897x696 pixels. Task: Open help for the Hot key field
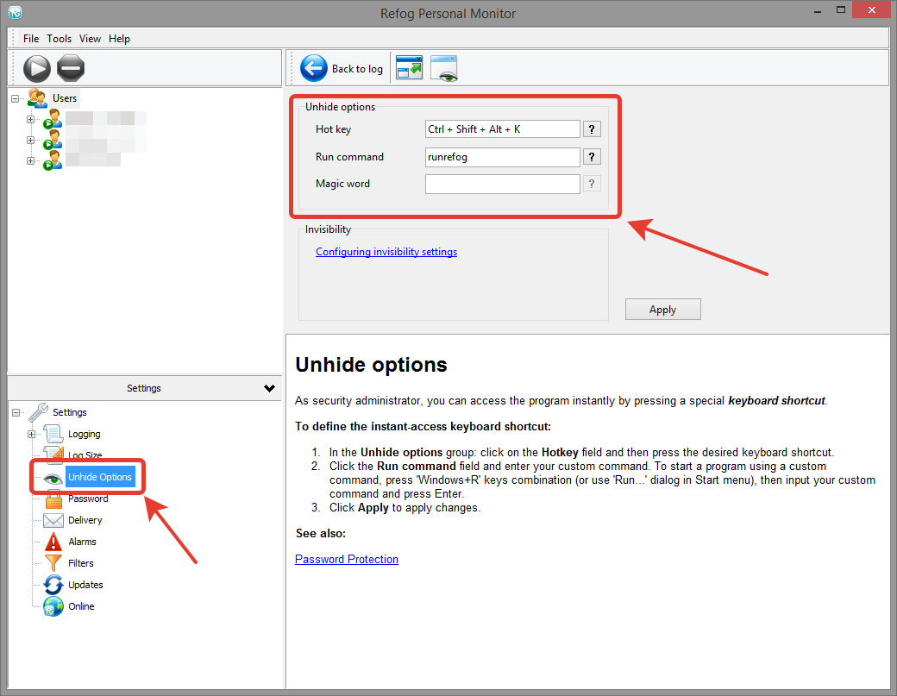click(x=592, y=129)
